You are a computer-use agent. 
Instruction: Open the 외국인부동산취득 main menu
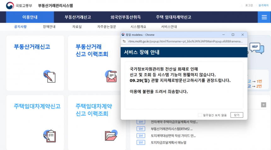pos(125,17)
